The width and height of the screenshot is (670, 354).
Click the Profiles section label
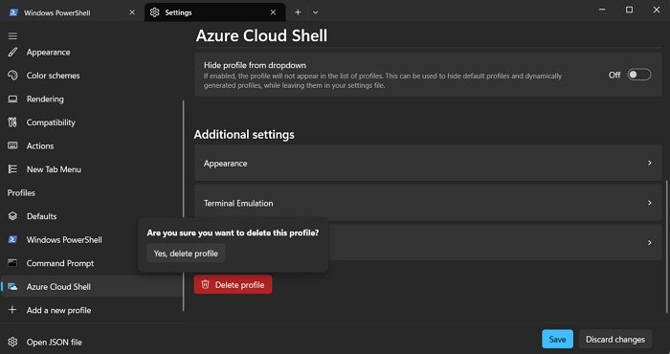pos(21,192)
